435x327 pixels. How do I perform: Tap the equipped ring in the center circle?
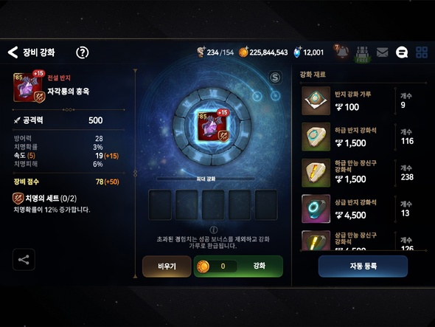213,125
